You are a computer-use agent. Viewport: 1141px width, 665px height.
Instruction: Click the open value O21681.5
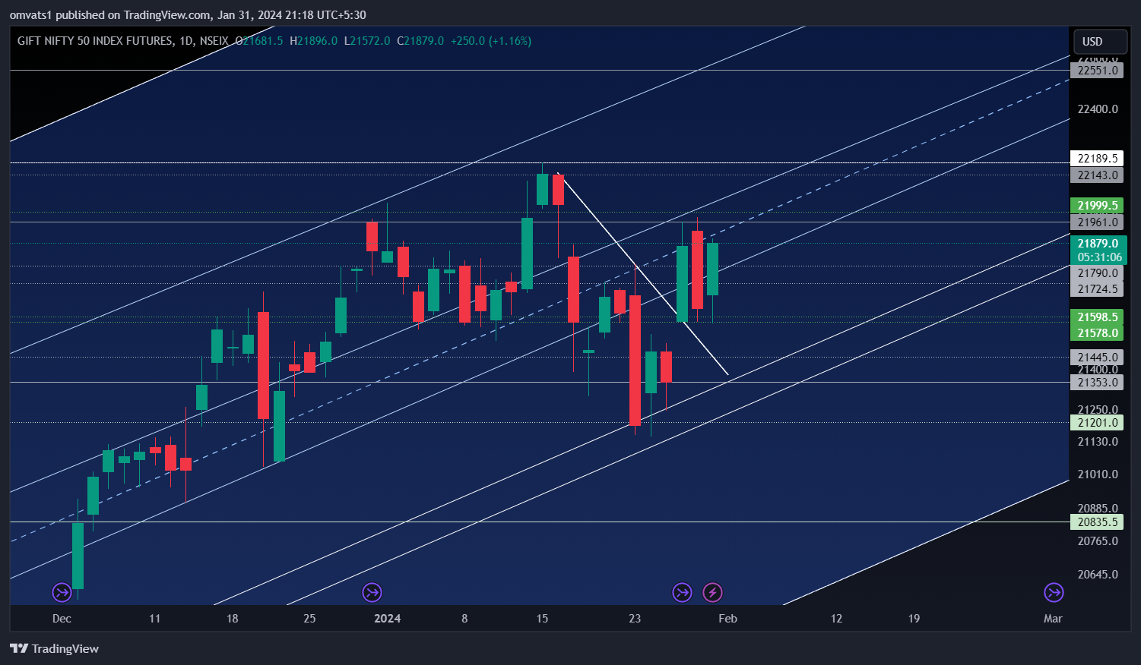pos(259,41)
